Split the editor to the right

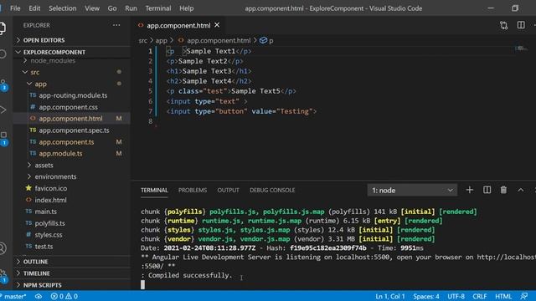coord(521,25)
